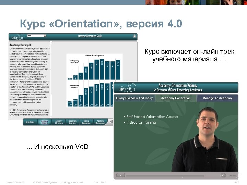Switch to Academy Connection video tab

coord(176,98)
